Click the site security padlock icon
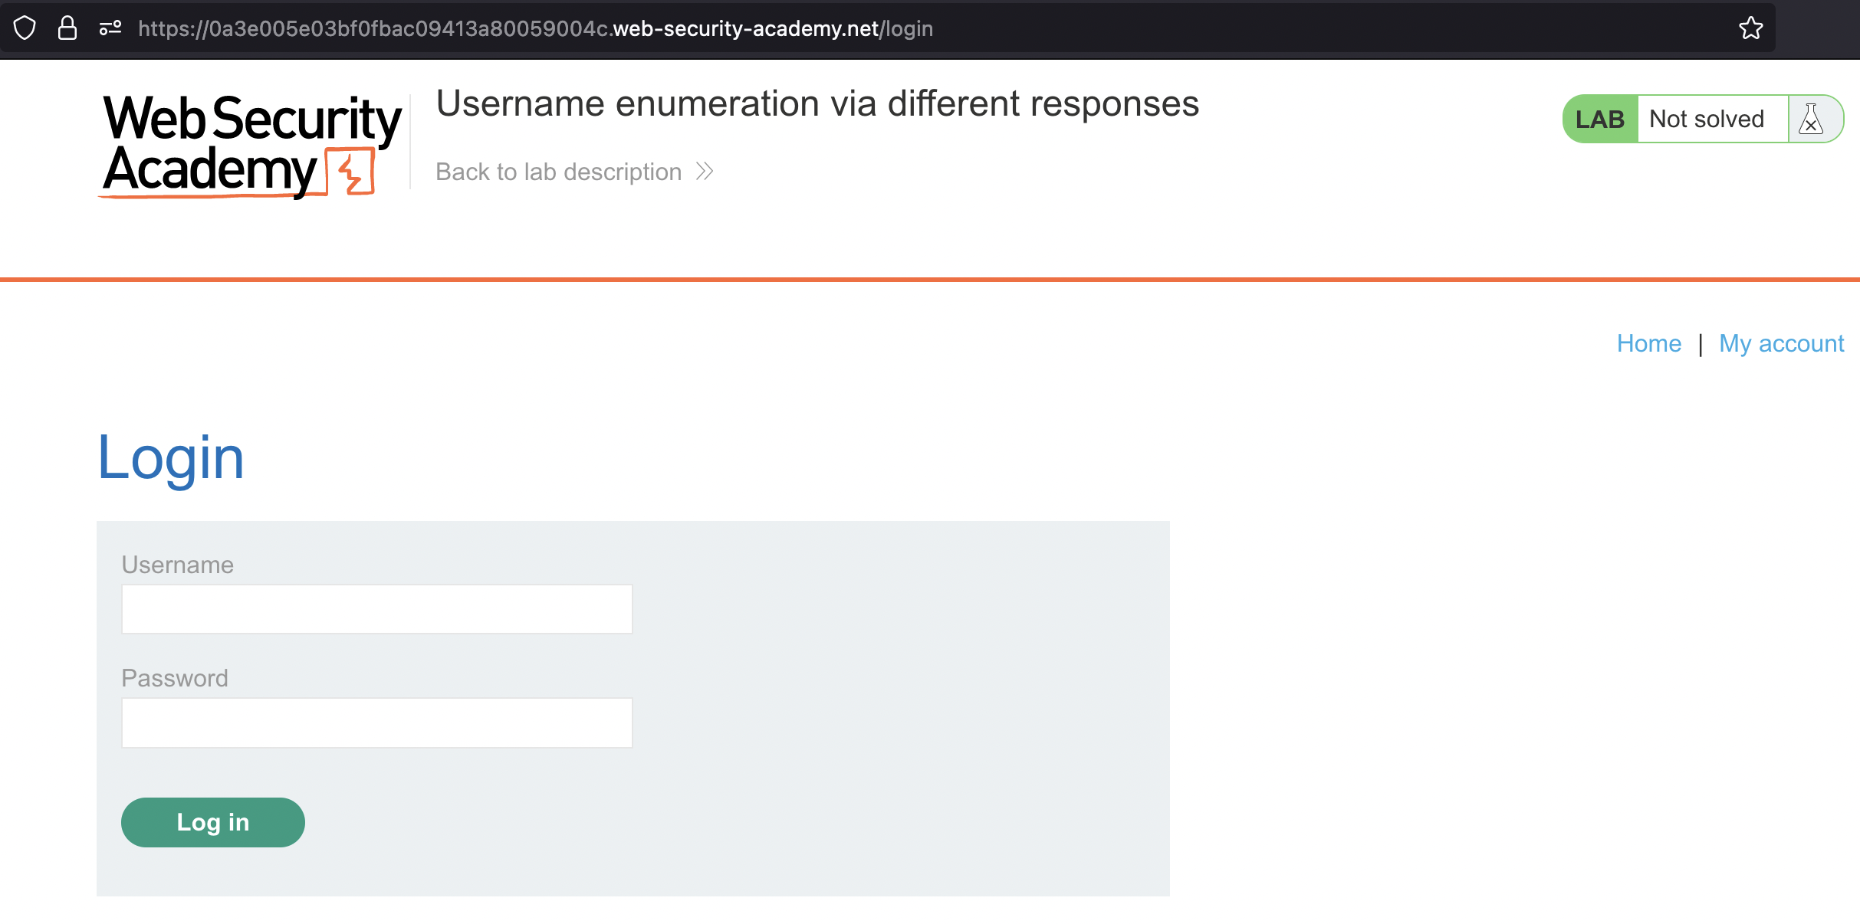1860x924 pixels. coord(67,28)
